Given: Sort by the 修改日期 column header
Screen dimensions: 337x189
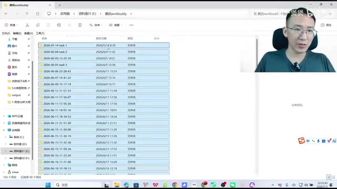Looking at the screenshot, I should click(x=101, y=38).
